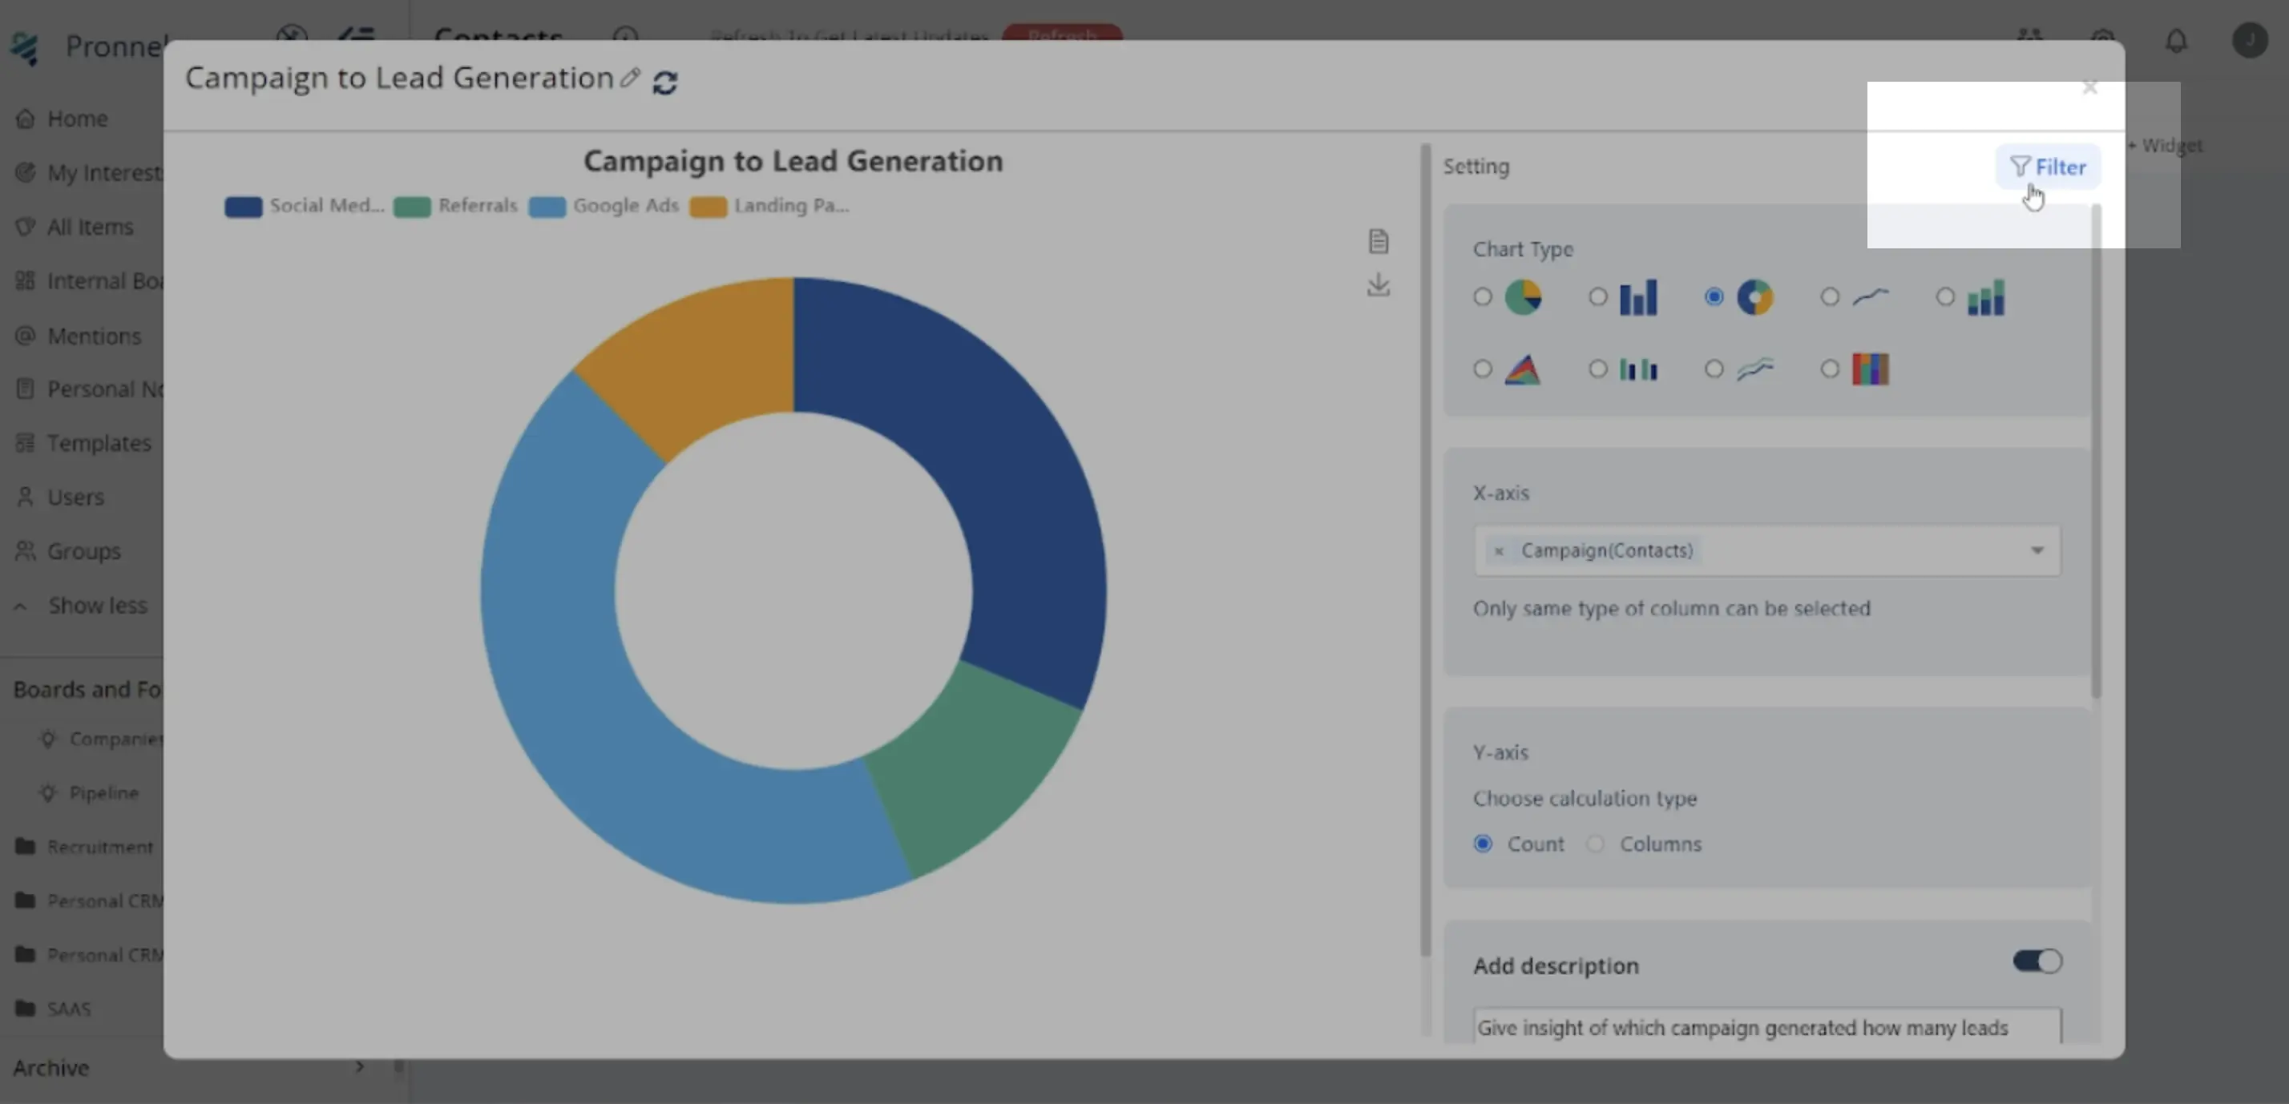2289x1104 pixels.
Task: Toggle the Add description switch
Action: 2037,961
